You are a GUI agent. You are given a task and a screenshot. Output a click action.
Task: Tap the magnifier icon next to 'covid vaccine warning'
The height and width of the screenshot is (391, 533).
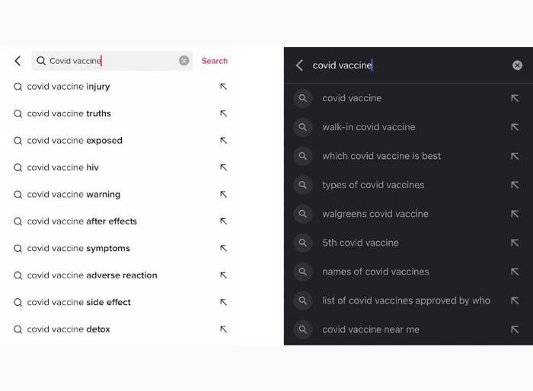point(18,194)
